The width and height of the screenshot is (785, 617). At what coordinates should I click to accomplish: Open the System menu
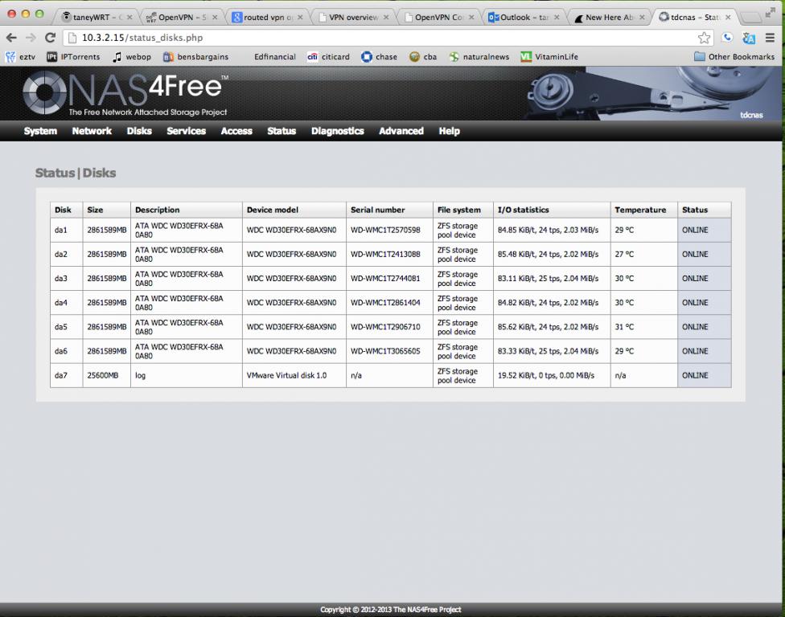40,131
